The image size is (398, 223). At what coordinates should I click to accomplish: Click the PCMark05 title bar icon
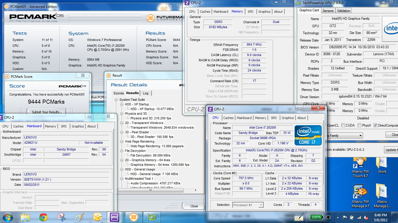coord(6,6)
